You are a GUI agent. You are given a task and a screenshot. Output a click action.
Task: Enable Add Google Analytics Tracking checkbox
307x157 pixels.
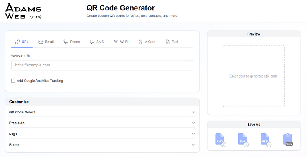click(x=13, y=81)
